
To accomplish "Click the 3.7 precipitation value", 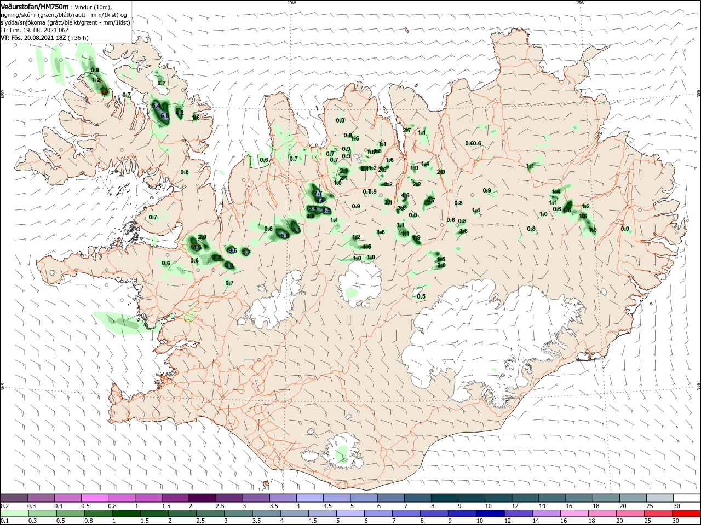I will 430,200.
